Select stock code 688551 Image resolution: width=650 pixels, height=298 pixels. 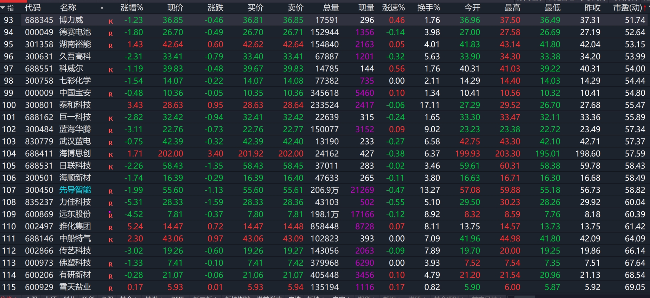[x=39, y=69]
